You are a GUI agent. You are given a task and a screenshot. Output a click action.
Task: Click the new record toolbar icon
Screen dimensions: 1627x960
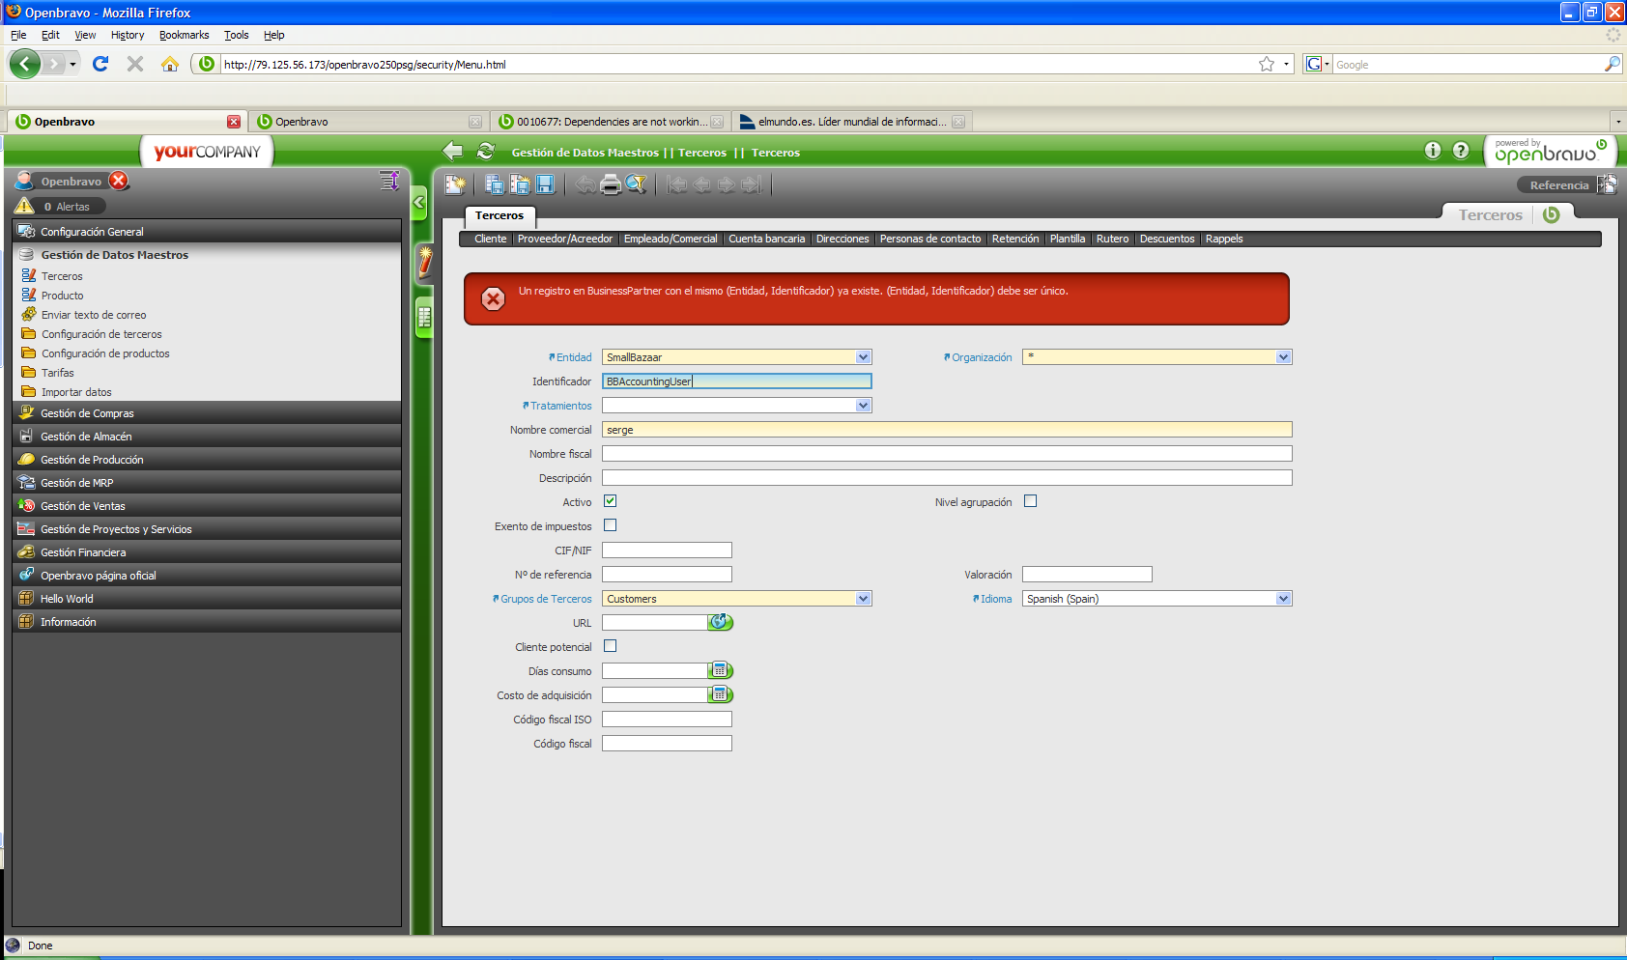tap(455, 184)
